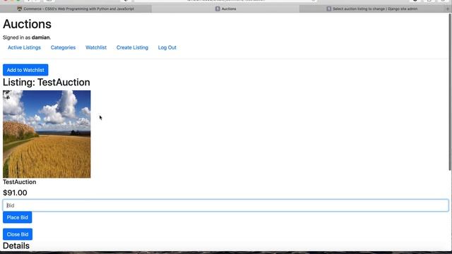Open the Create Listing page

132,47
